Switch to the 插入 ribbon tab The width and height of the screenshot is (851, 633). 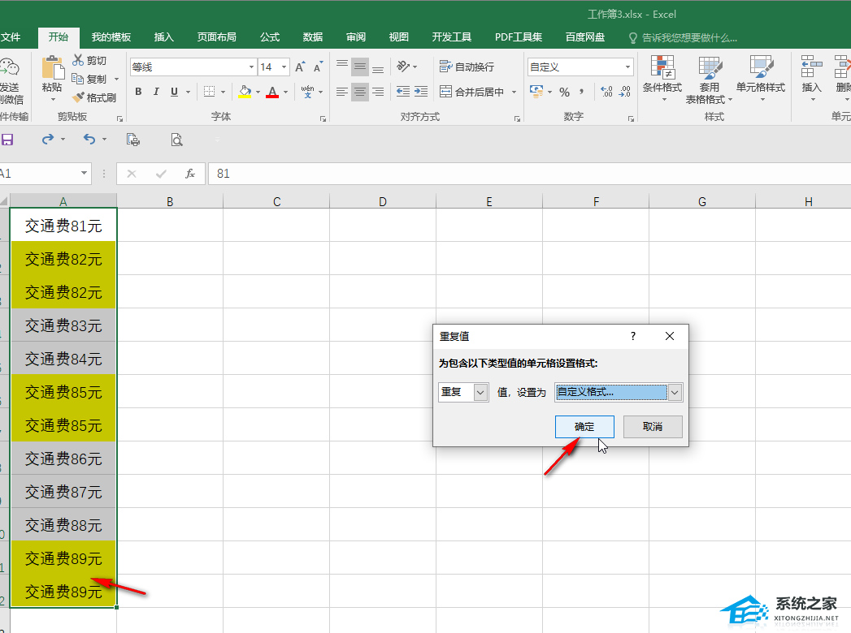pyautogui.click(x=163, y=37)
